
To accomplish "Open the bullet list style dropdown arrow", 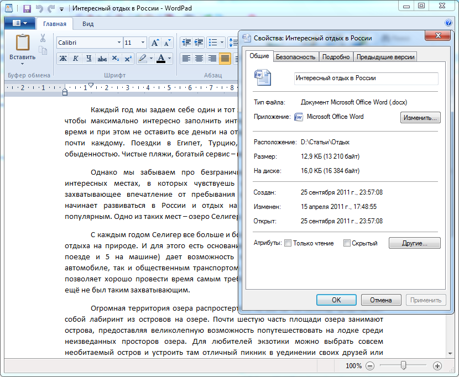I will [x=223, y=43].
